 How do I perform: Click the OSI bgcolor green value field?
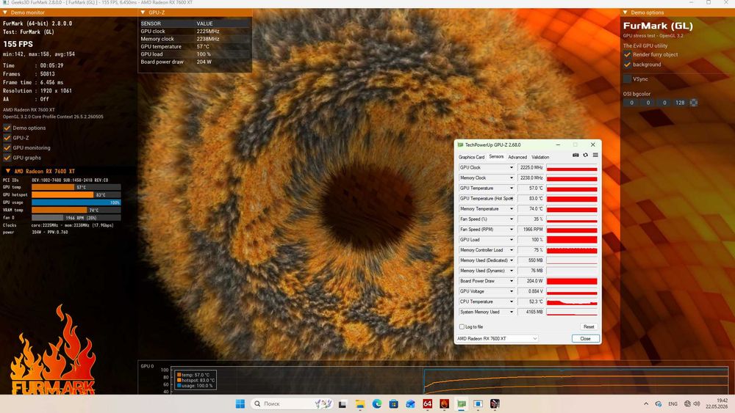coord(648,103)
